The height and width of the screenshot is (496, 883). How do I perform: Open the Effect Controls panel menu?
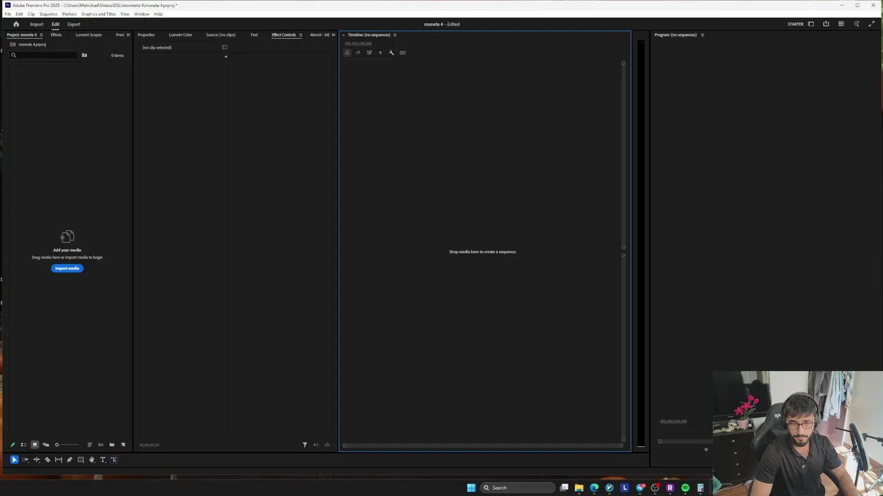(300, 34)
